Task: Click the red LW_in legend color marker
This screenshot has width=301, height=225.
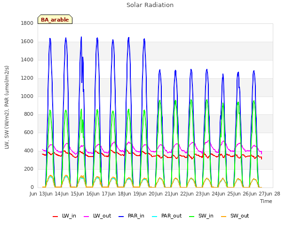Action: tap(55, 217)
